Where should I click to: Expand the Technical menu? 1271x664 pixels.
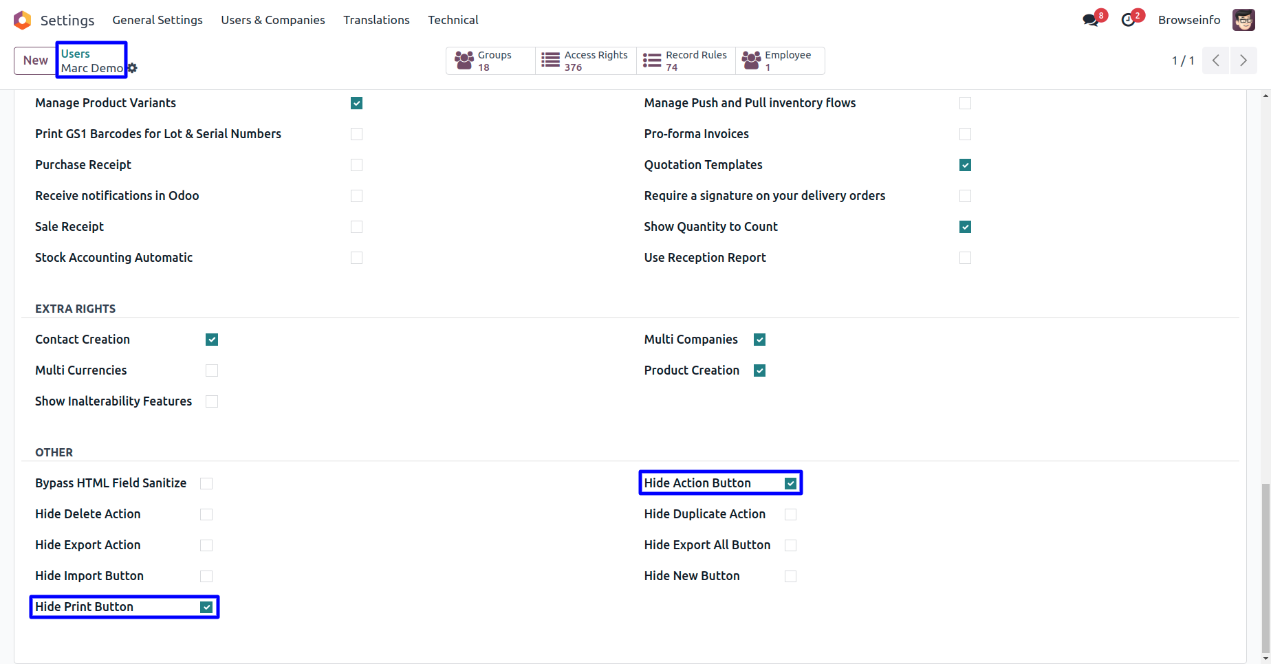click(x=453, y=20)
